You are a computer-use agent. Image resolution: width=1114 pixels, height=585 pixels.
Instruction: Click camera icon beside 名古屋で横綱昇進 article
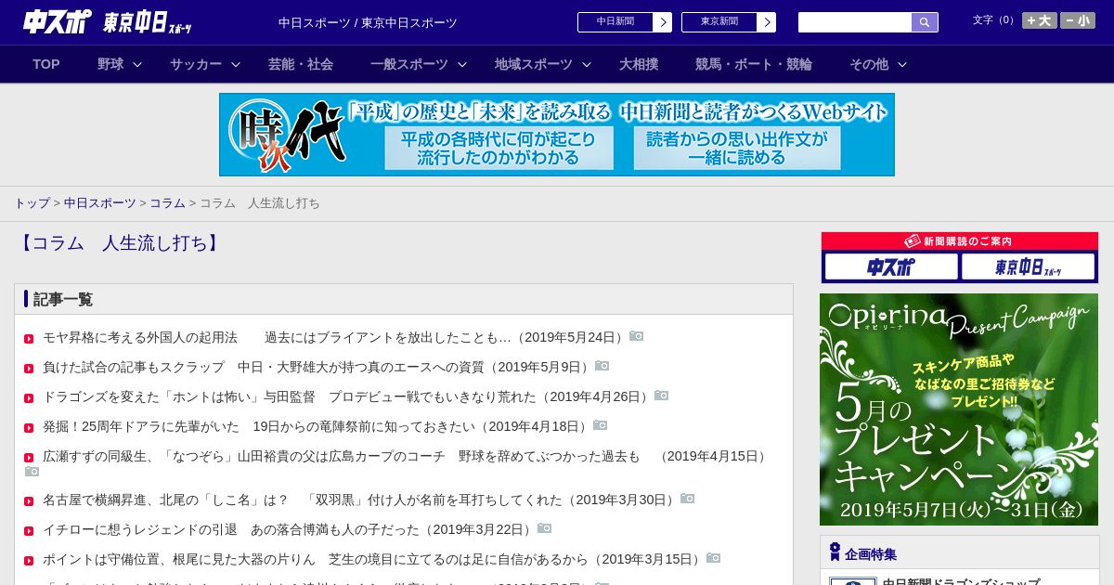coord(687,499)
